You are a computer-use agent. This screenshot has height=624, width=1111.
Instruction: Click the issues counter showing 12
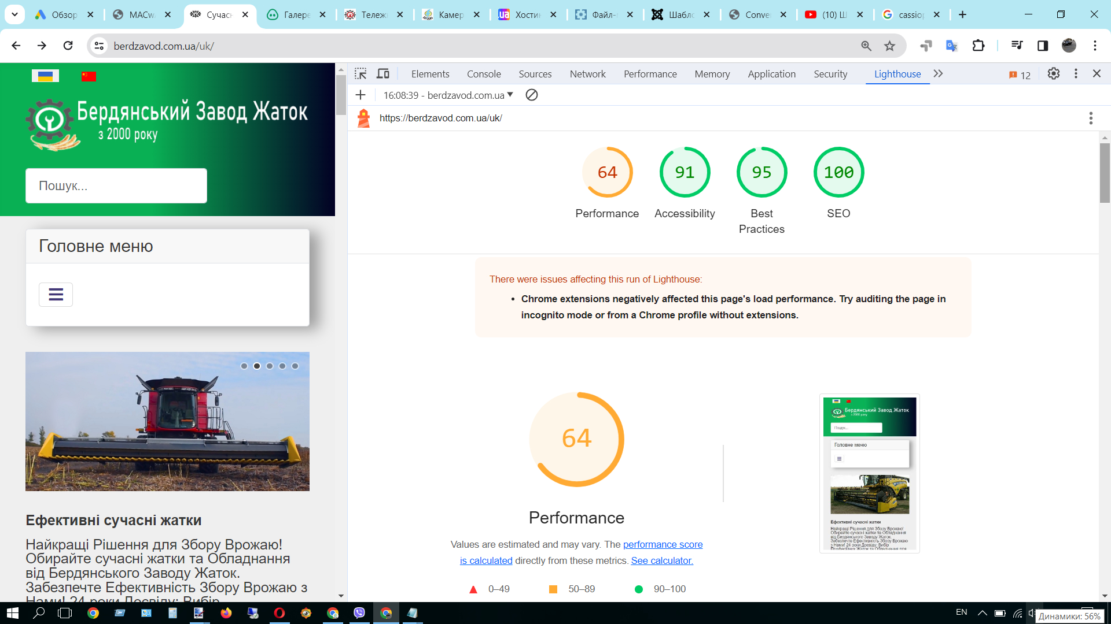click(x=1020, y=75)
